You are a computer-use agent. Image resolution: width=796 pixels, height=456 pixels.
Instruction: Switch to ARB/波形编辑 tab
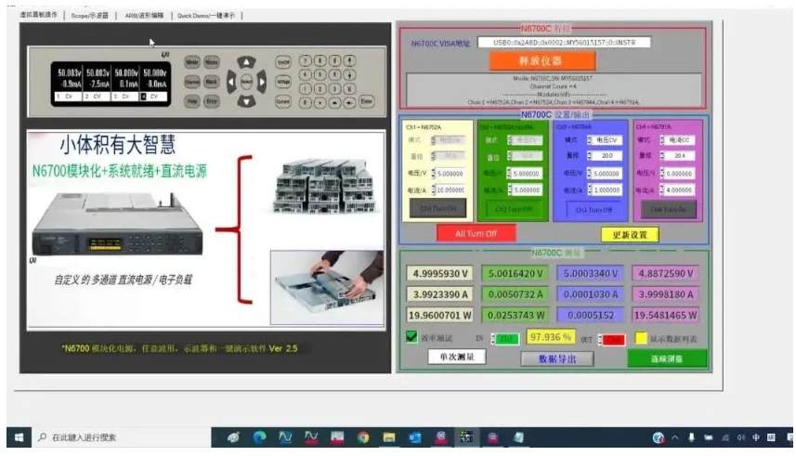[145, 16]
